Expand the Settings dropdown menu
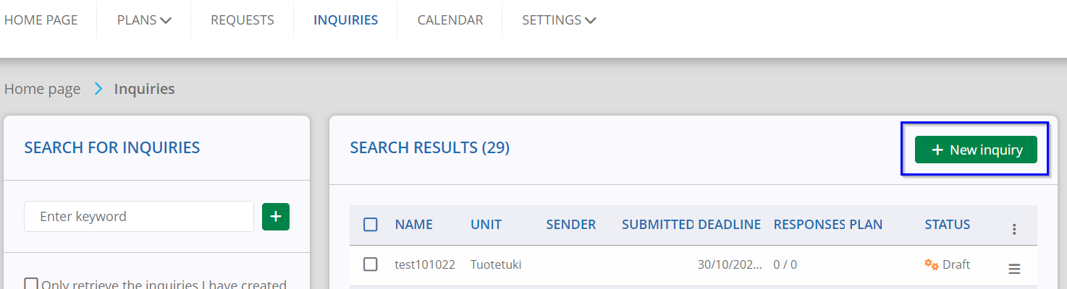1067x289 pixels. (x=559, y=20)
